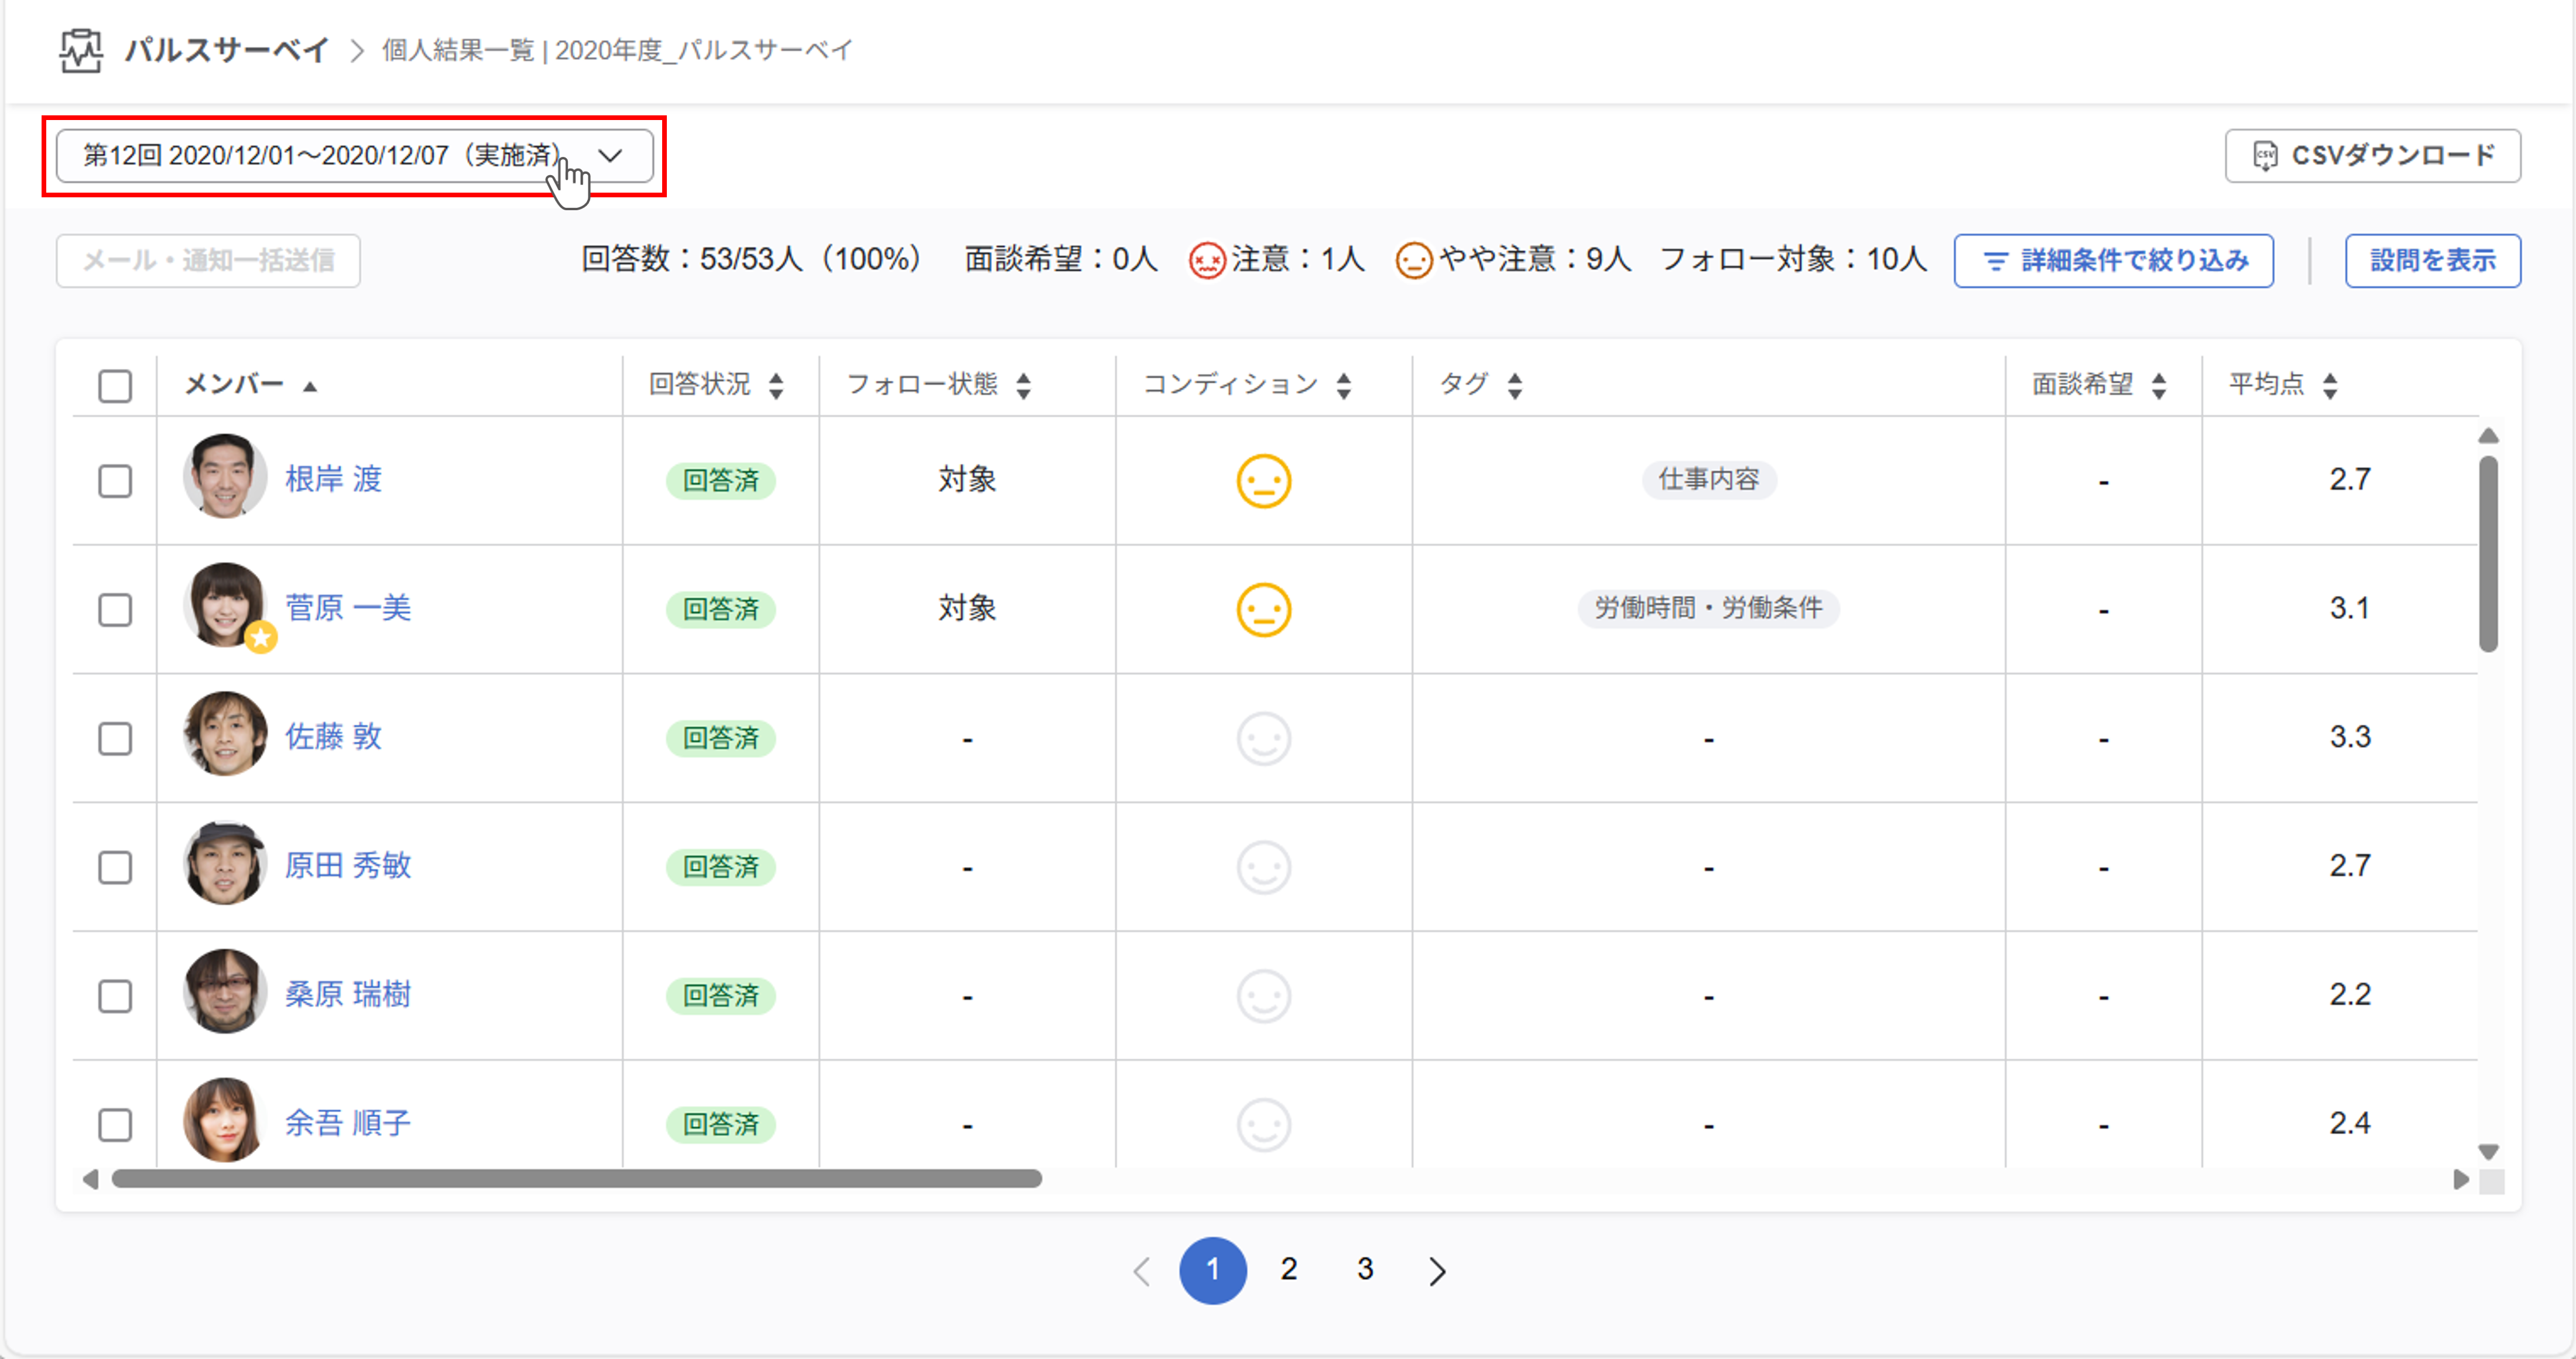
Task: Check the row checkbox for 根岸 渡
Action: (114, 481)
